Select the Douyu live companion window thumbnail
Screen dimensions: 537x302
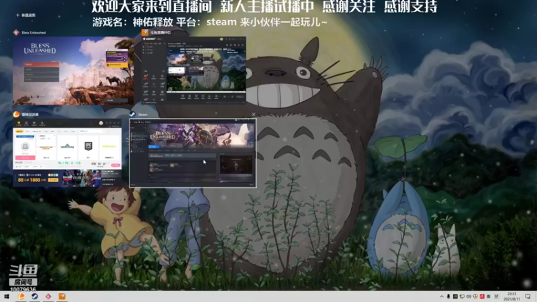[x=194, y=70]
